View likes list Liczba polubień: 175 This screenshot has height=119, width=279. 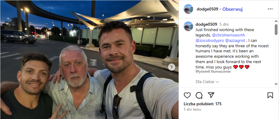(203, 104)
